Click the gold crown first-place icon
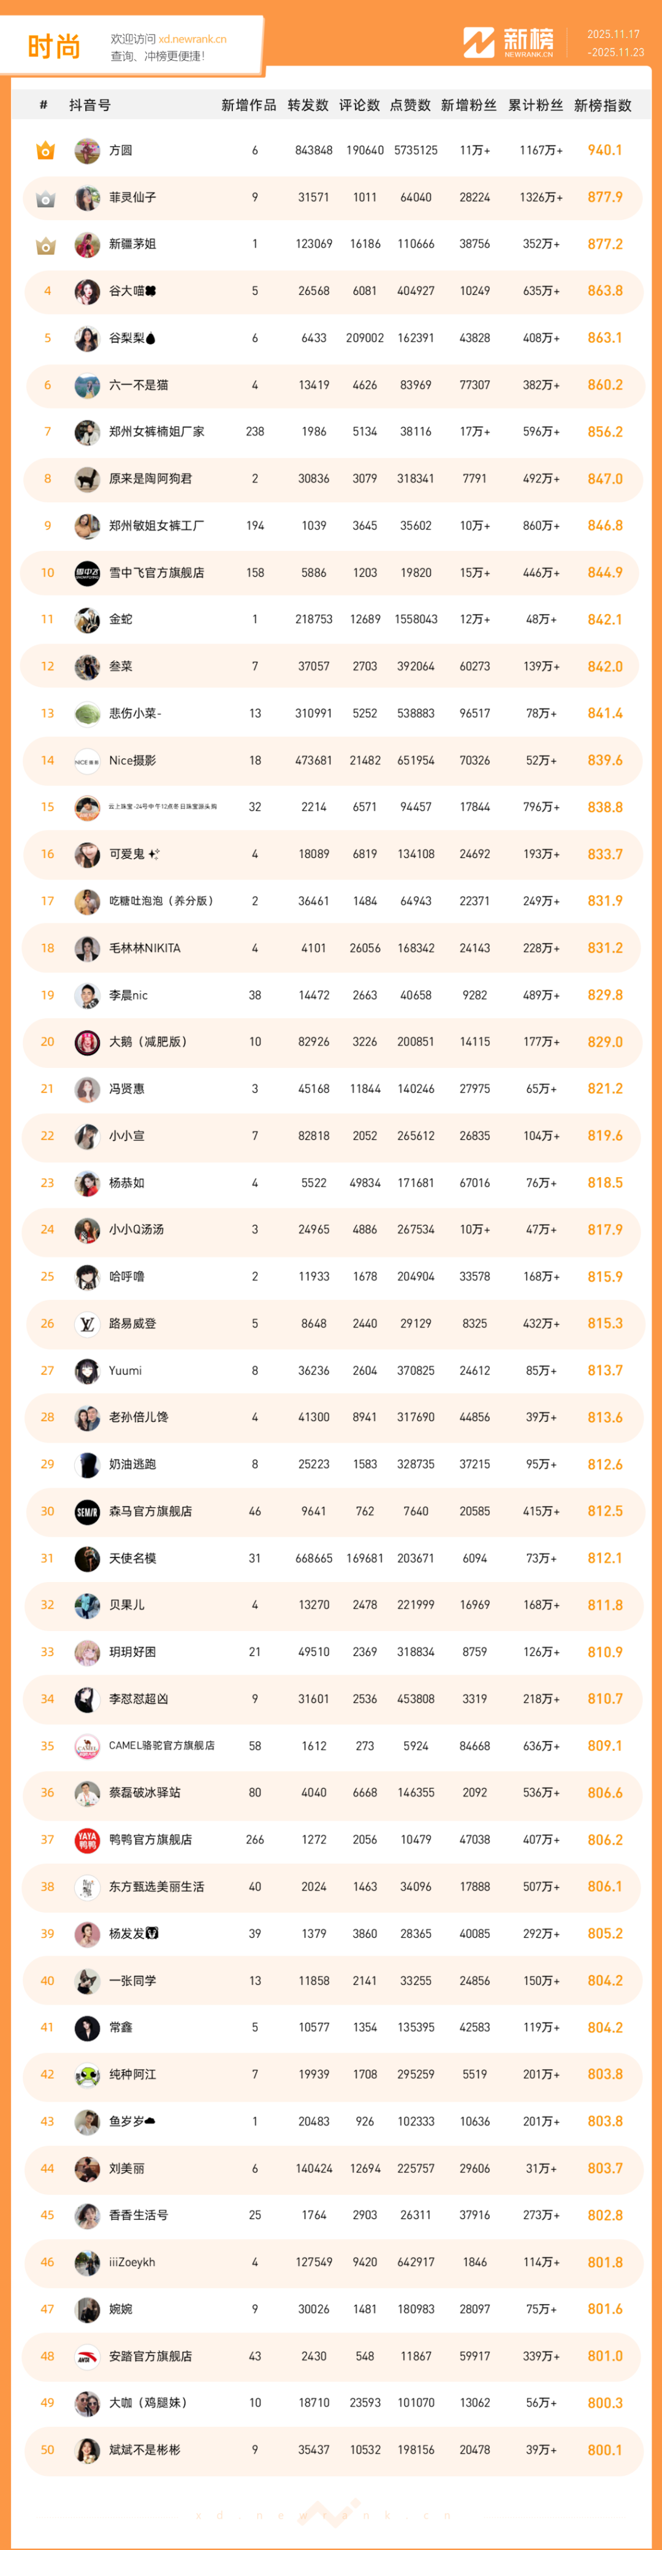This screenshot has height=2550, width=662. pyautogui.click(x=45, y=150)
